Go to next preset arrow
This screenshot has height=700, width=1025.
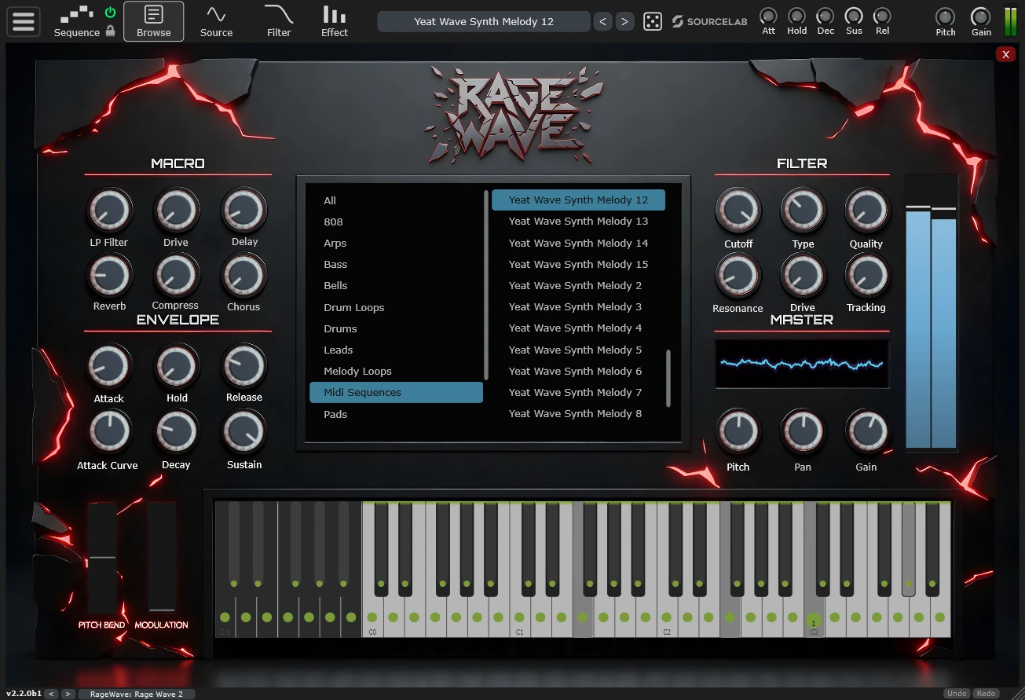[x=624, y=21]
